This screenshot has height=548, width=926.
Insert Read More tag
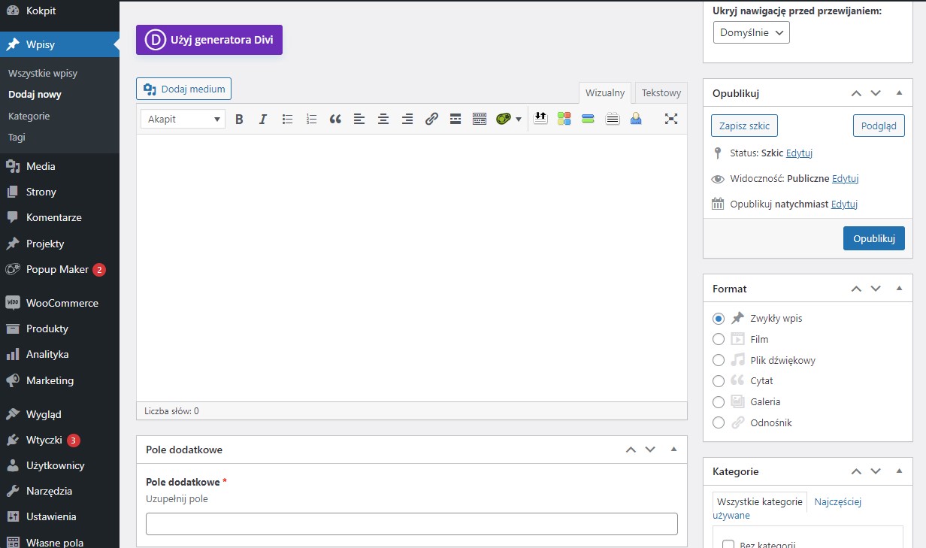(x=455, y=119)
